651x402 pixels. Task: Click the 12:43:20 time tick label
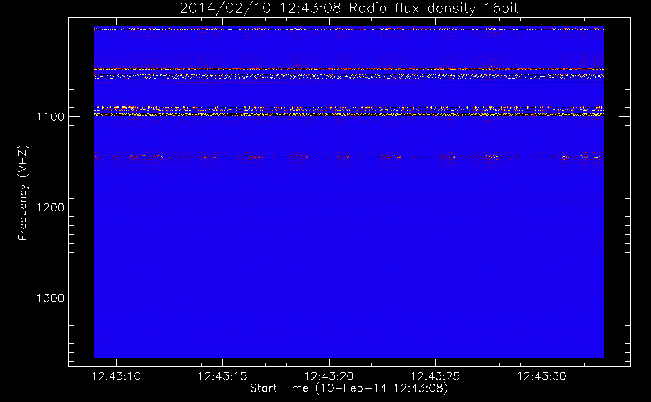pyautogui.click(x=329, y=377)
